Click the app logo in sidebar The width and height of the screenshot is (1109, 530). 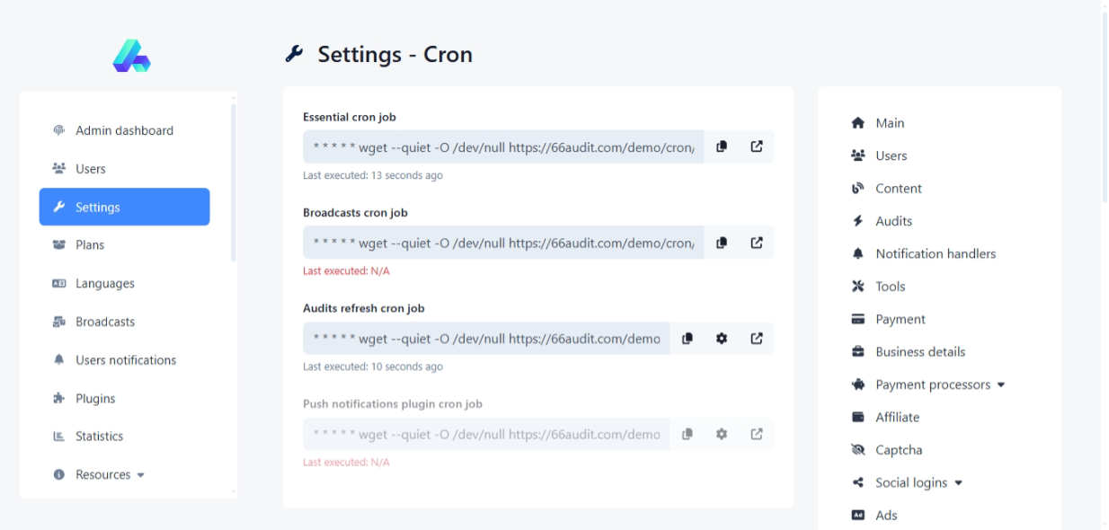131,56
